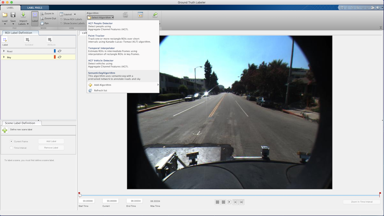Click the End Time input field
The width and height of the screenshot is (384, 216).
(x=134, y=201)
